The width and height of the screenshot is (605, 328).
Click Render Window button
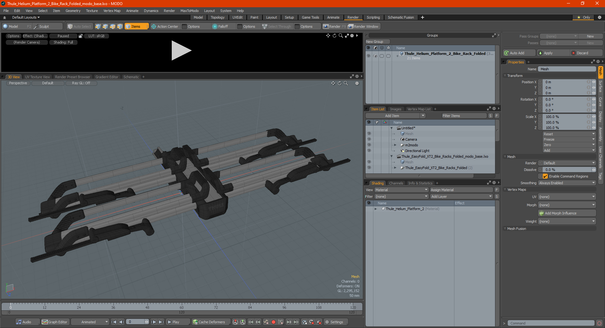point(363,26)
